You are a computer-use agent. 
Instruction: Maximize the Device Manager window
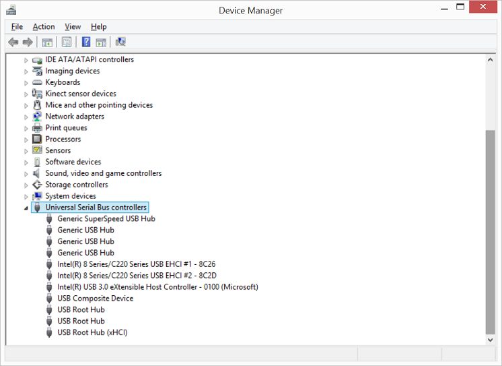pyautogui.click(x=460, y=7)
